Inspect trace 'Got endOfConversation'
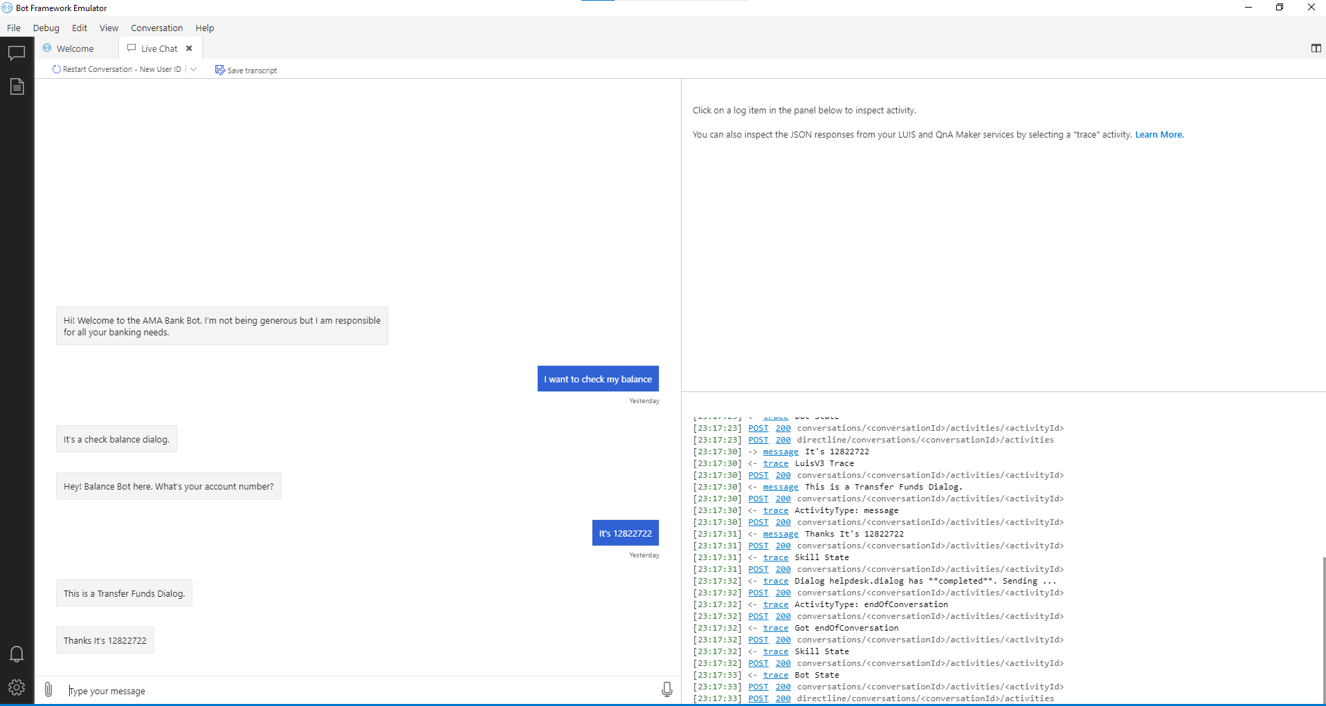The image size is (1326, 706). pyautogui.click(x=776, y=628)
